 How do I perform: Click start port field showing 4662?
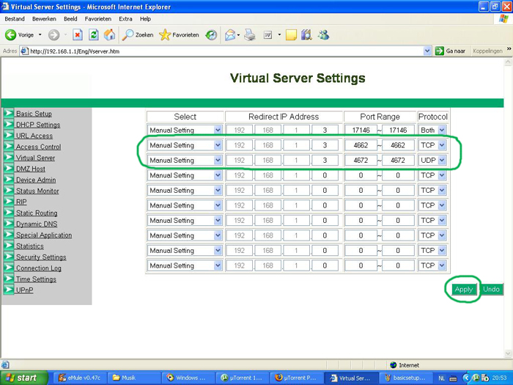click(361, 145)
